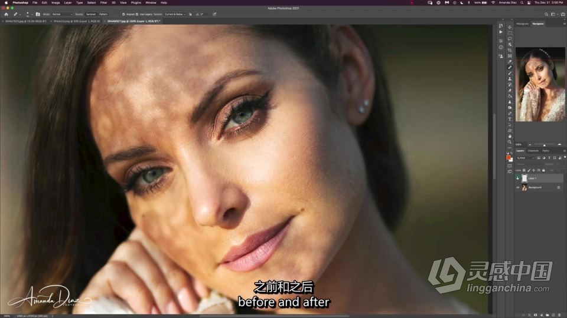This screenshot has width=567, height=318.
Task: Open the File menu
Action: (35, 2)
